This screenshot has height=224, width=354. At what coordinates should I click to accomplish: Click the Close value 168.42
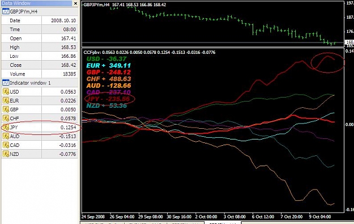tap(69, 65)
